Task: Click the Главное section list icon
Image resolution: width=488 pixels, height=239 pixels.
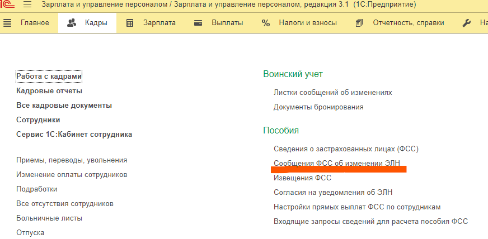Action: (x=7, y=23)
